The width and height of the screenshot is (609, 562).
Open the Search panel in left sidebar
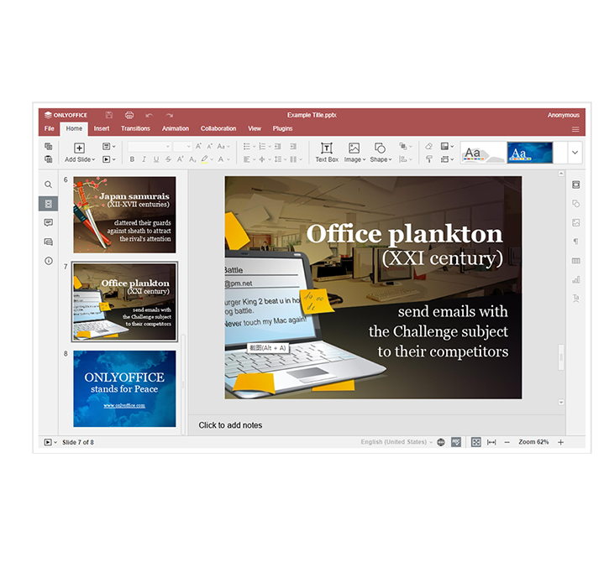(48, 185)
